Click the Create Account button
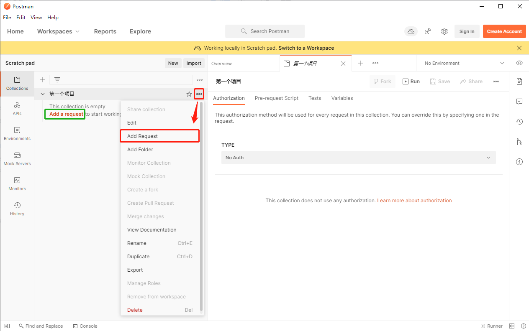Screen dimensions: 529x331 (x=504, y=31)
